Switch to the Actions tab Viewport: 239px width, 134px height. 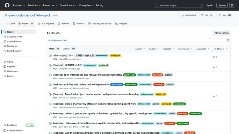pos(63,23)
